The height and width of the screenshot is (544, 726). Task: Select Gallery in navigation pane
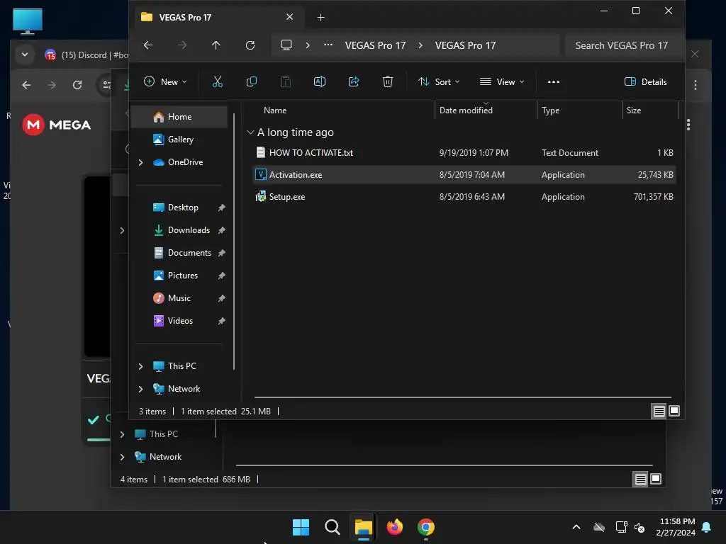(179, 140)
